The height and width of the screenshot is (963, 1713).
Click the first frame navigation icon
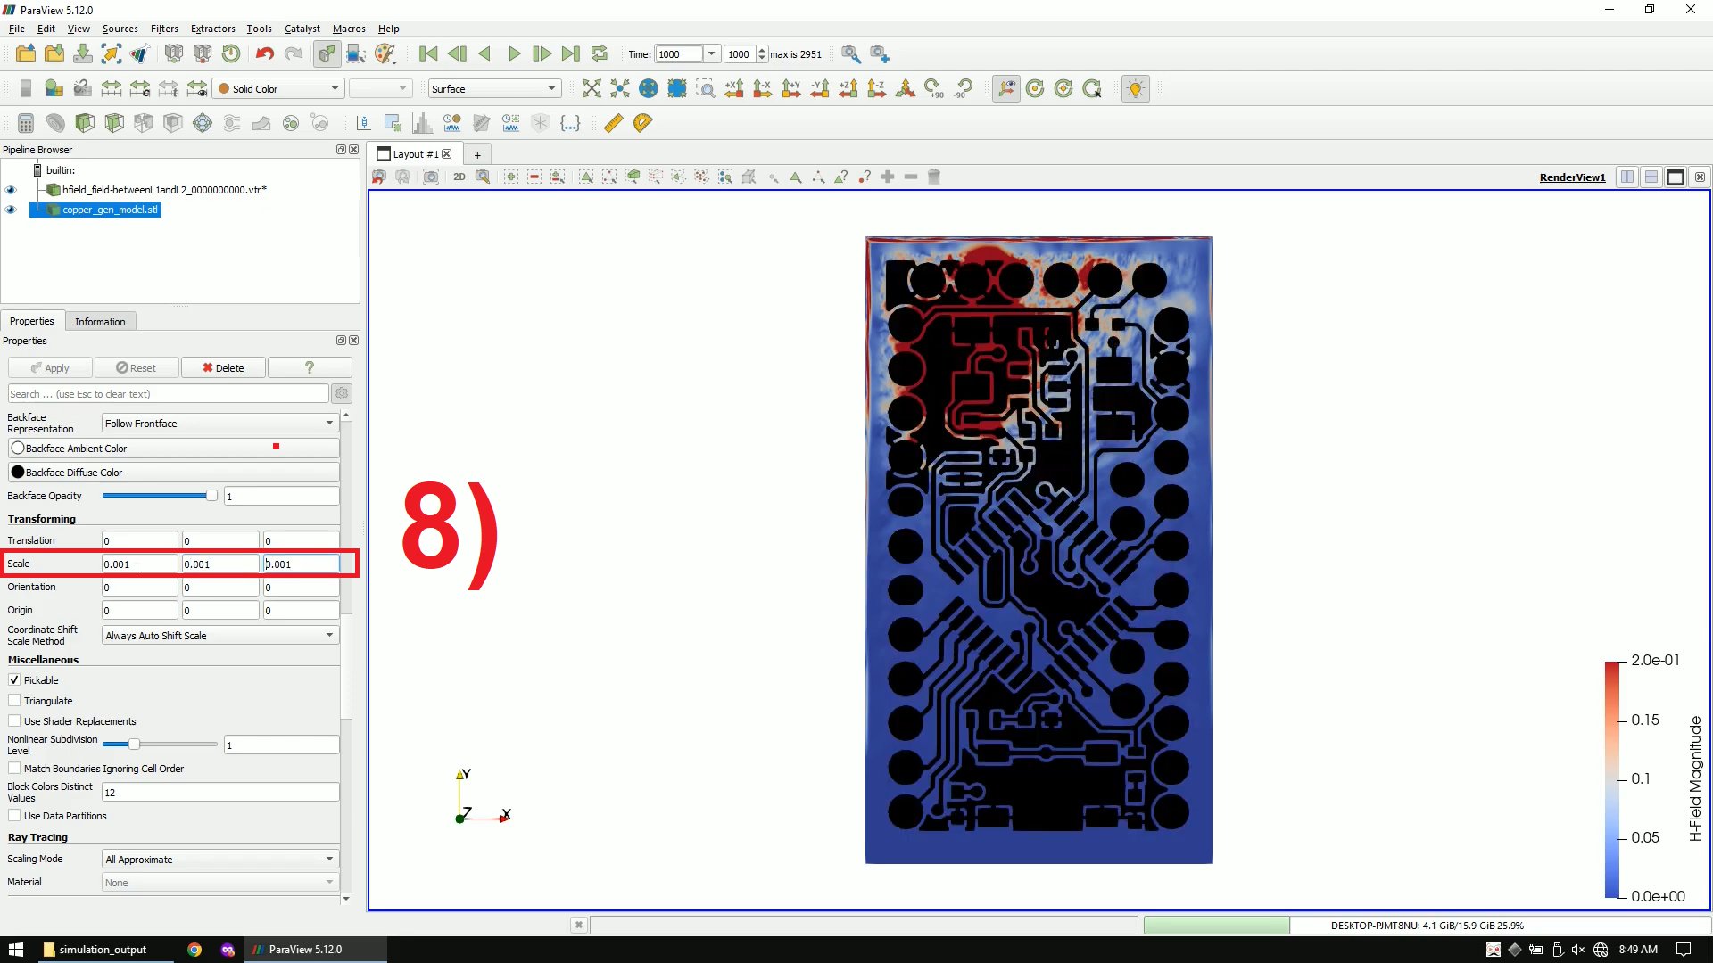[x=428, y=54]
